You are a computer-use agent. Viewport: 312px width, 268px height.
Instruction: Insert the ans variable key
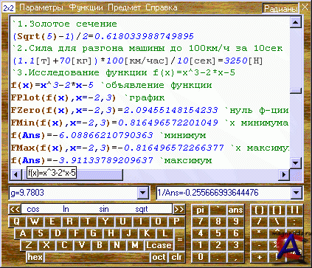(x=235, y=210)
